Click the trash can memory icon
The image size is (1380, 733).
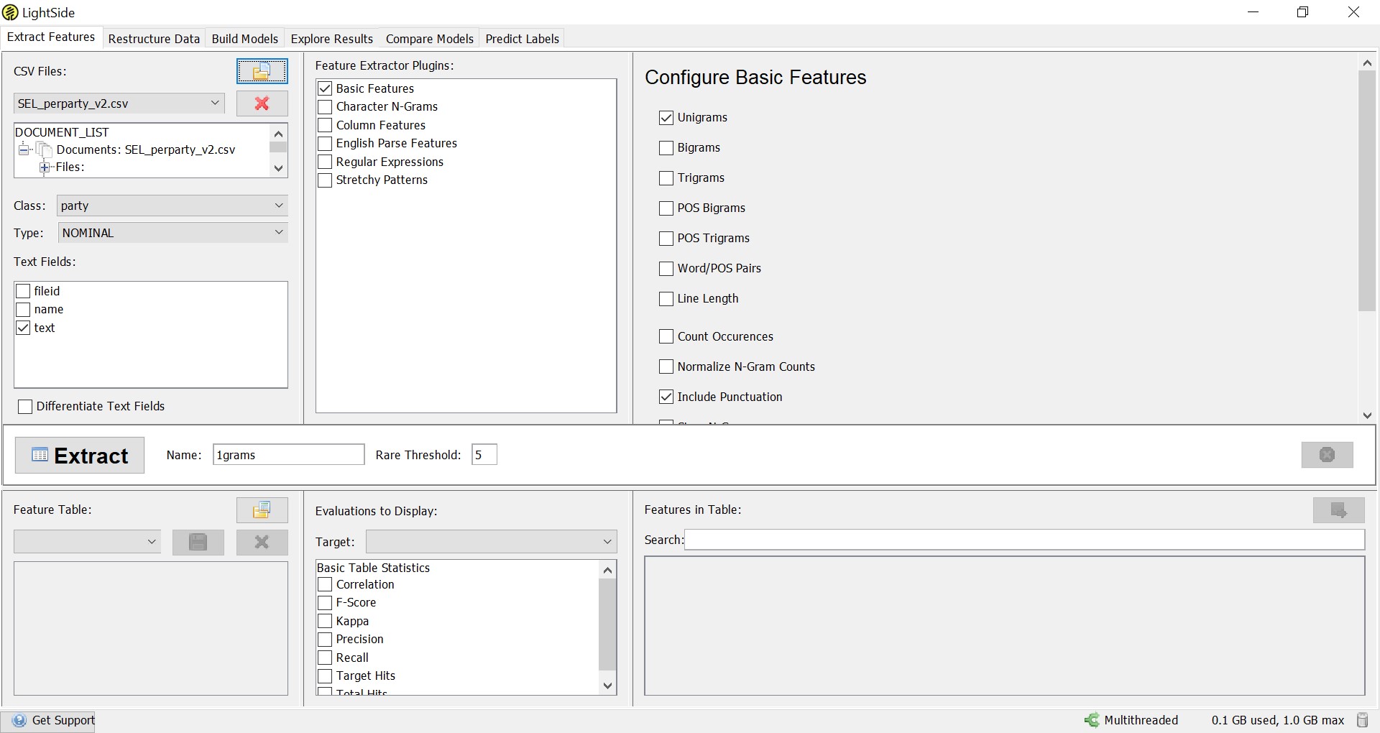1362,720
